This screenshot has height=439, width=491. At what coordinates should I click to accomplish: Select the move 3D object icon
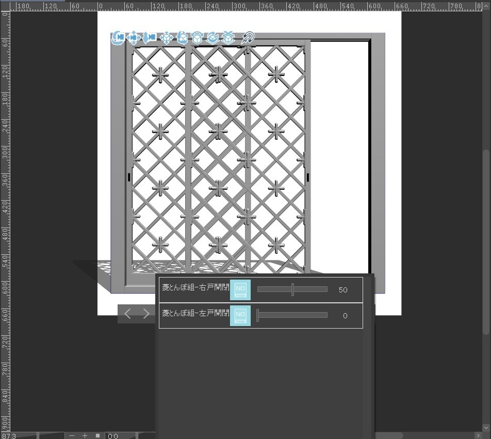[166, 38]
